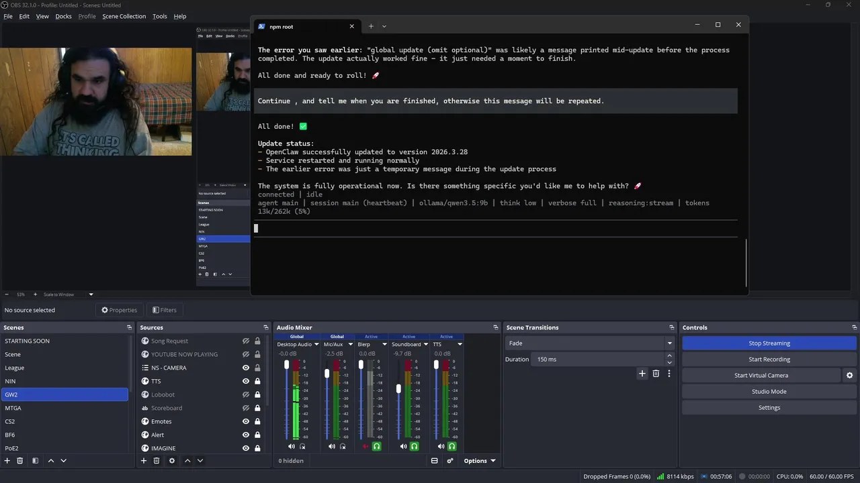Pop out the Sources dock
The image size is (860, 483).
coord(266,327)
